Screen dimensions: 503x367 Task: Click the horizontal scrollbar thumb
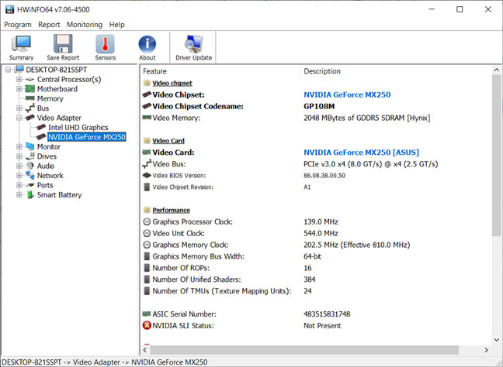pyautogui.click(x=304, y=350)
